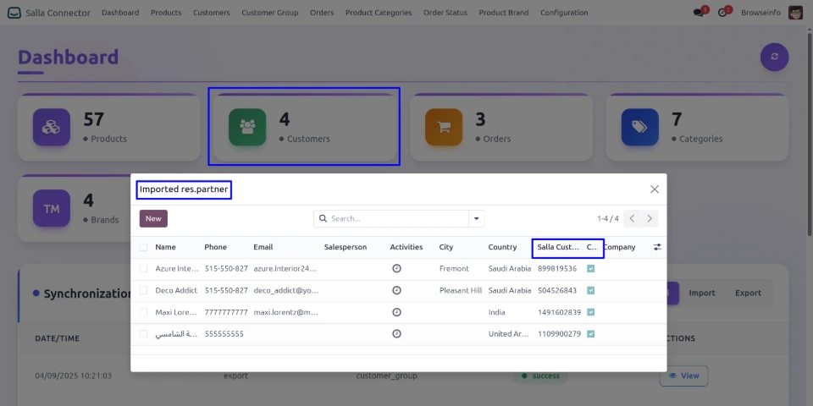Open the column settings adjust icon
This screenshot has height=406, width=813.
pos(657,247)
